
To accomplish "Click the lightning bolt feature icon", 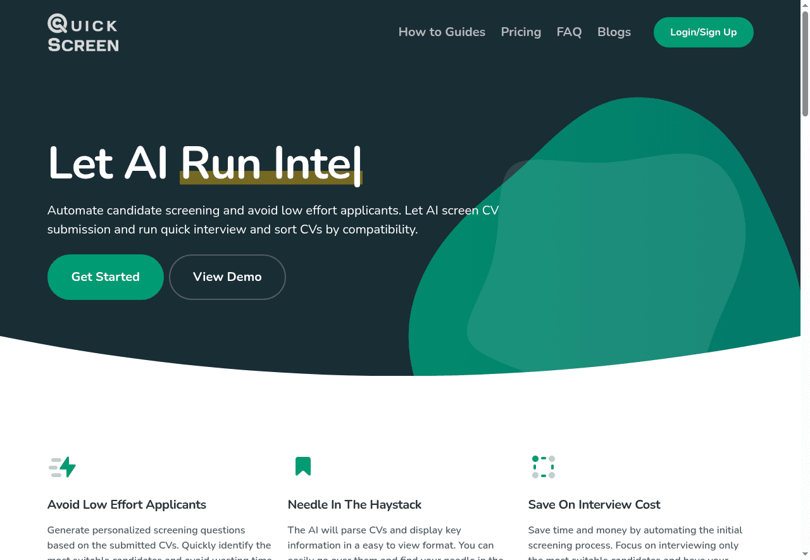I will 62,467.
